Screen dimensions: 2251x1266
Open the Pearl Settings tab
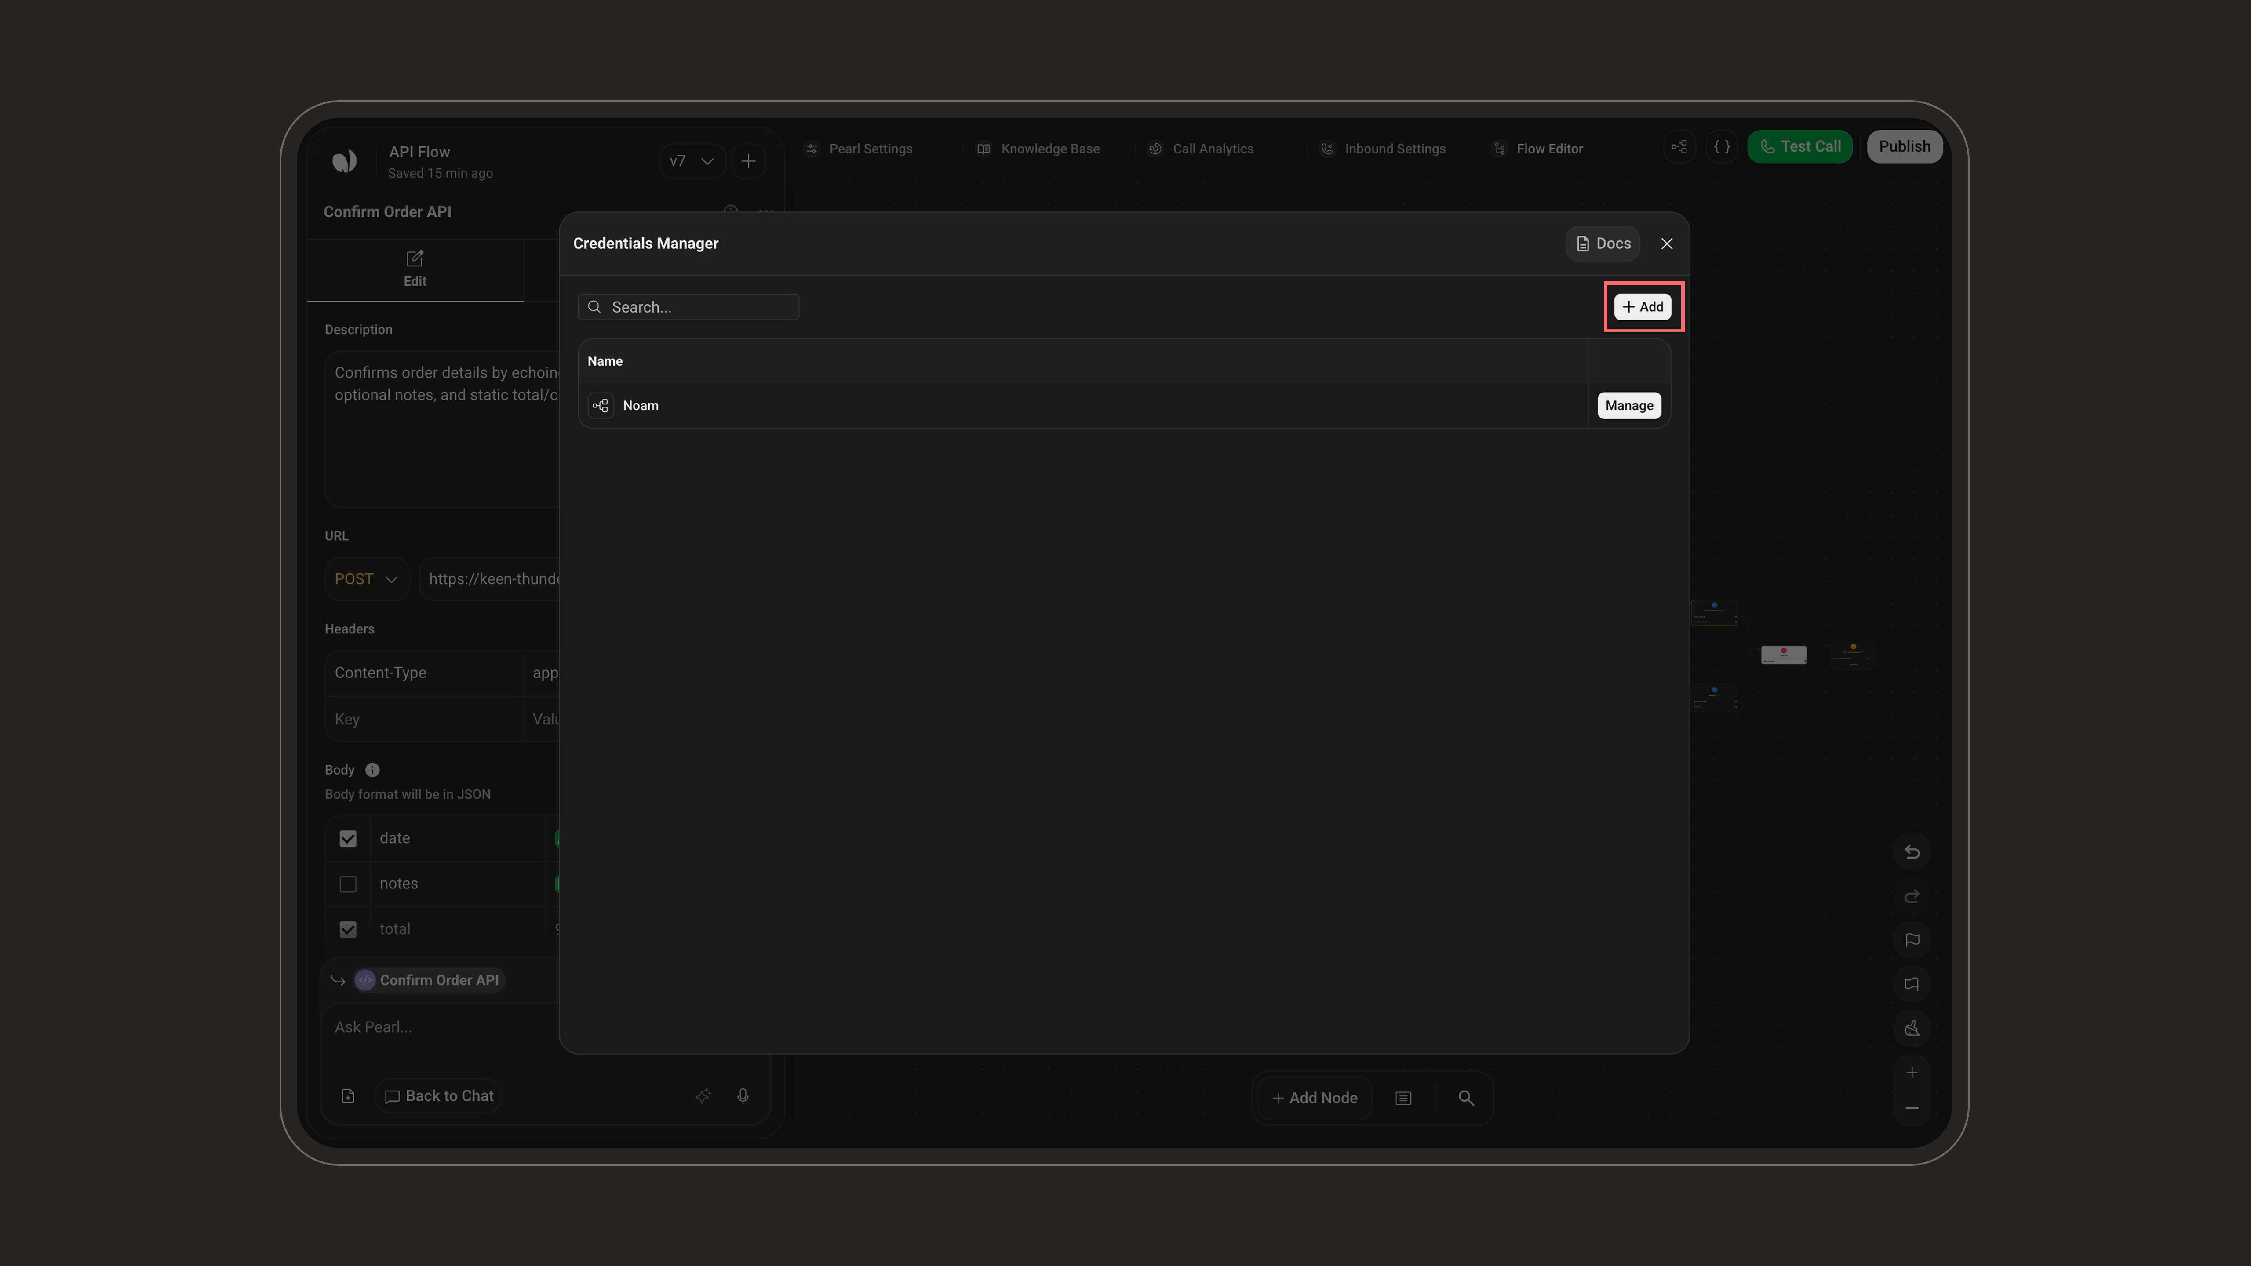(x=859, y=149)
